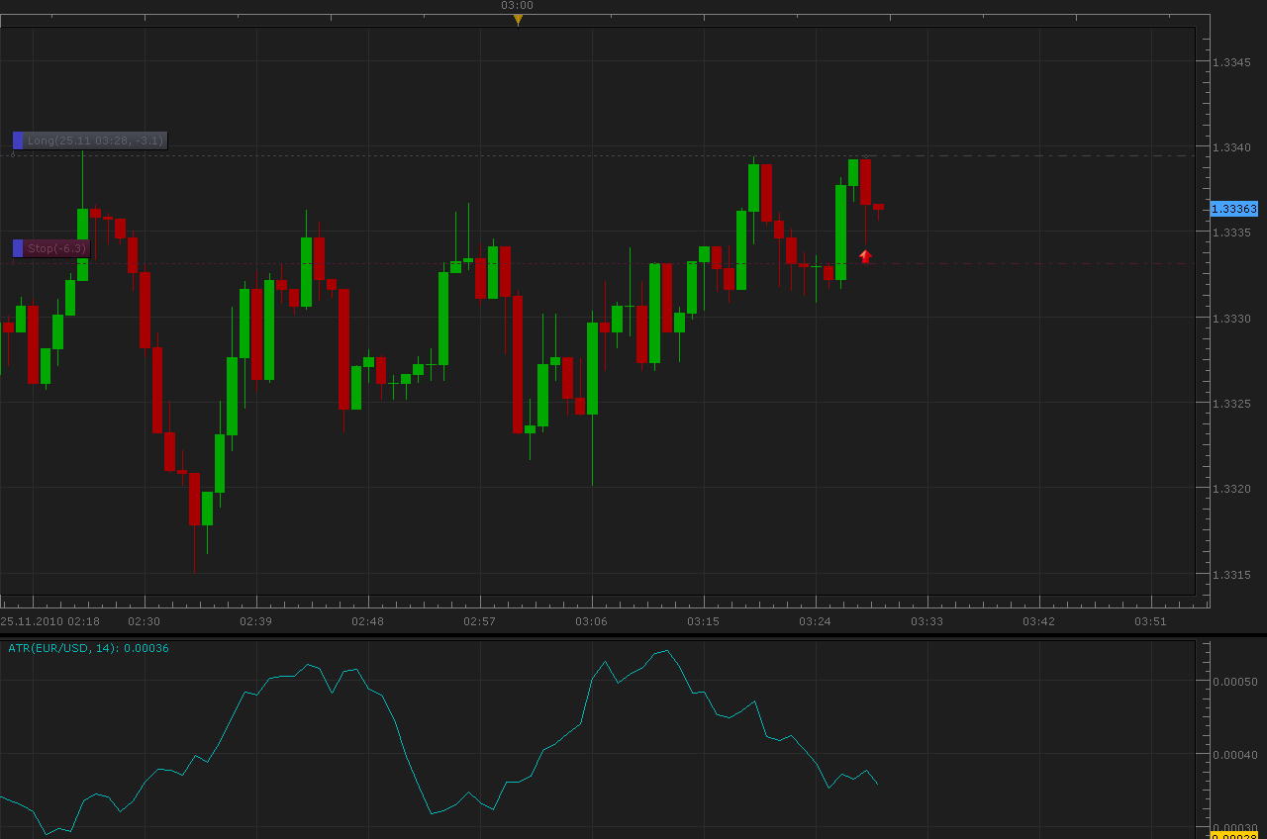Click the blue handle of the Stop label

(x=18, y=248)
